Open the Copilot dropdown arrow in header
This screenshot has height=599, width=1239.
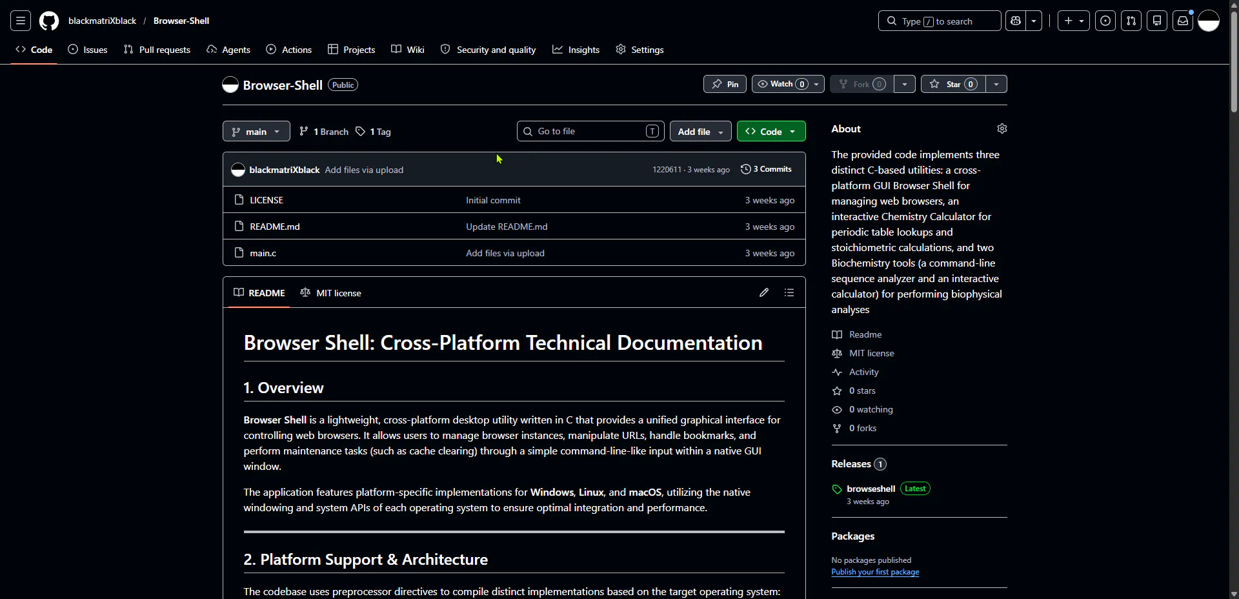coord(1034,21)
